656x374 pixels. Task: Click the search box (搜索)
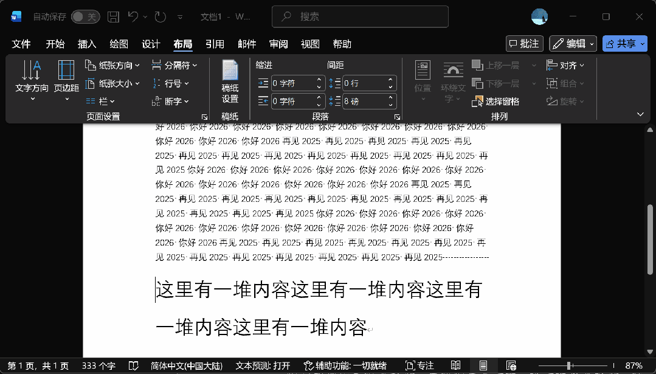[360, 17]
